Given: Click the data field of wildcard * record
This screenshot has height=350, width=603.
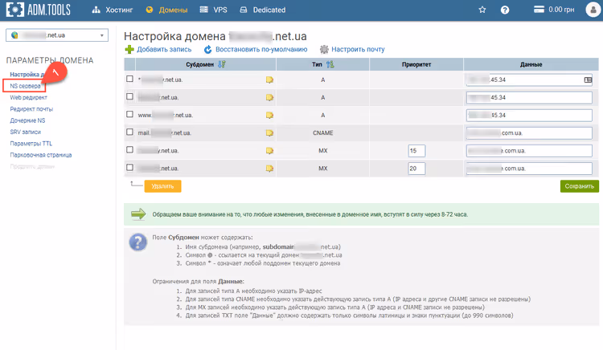Looking at the screenshot, I should pos(529,79).
